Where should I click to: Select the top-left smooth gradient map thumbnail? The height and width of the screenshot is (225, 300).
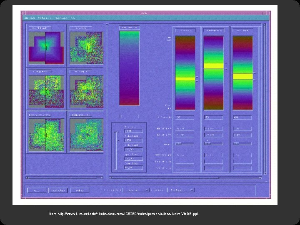pos(46,48)
